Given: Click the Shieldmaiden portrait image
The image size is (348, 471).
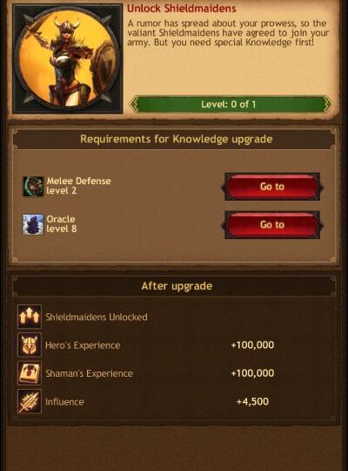Looking at the screenshot, I should (68, 58).
